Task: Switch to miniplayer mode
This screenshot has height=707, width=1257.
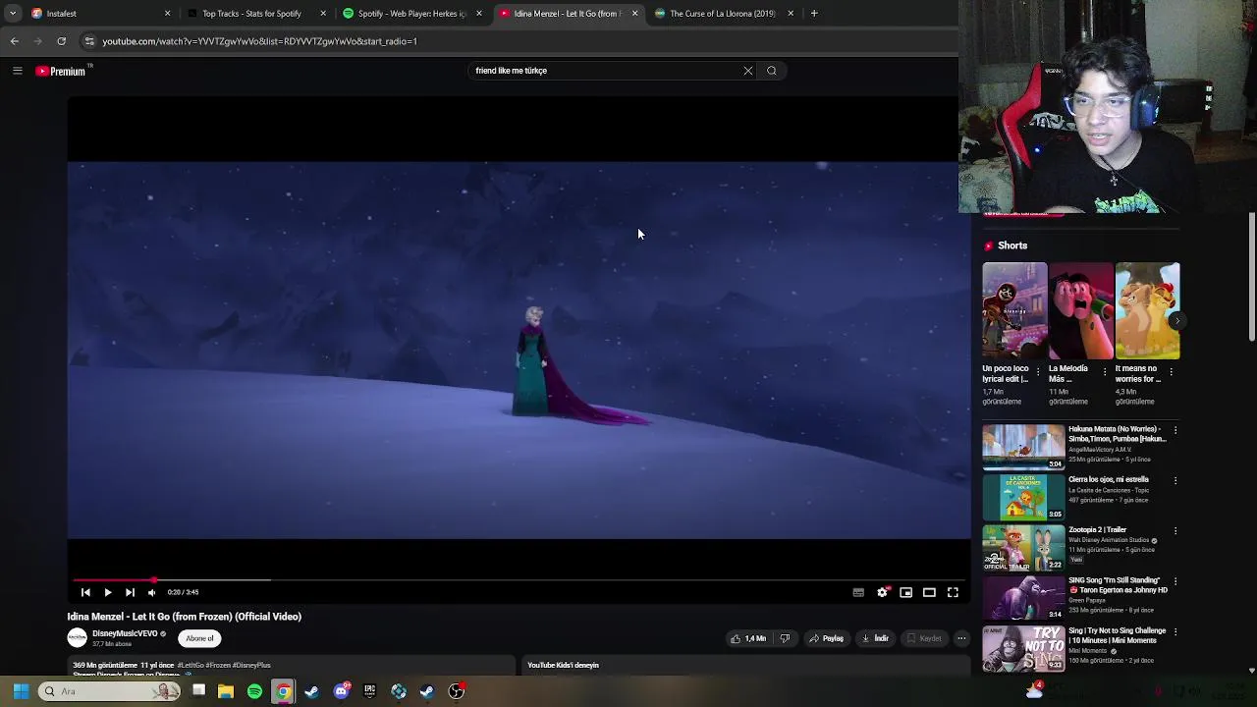Action: point(905,592)
